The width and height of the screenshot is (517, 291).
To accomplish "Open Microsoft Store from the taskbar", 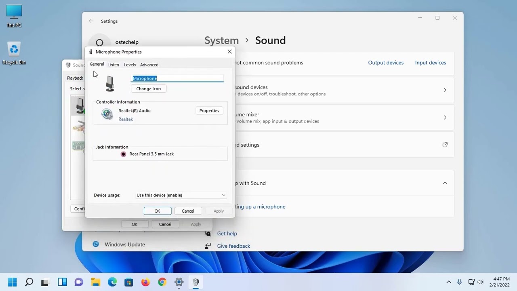I will (129, 282).
